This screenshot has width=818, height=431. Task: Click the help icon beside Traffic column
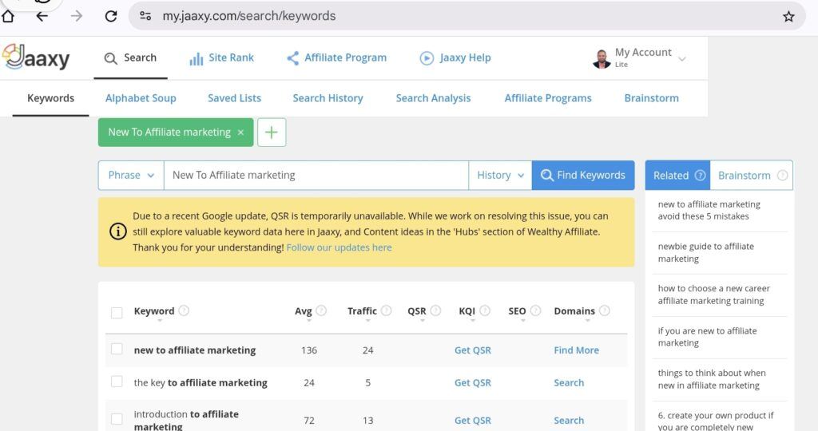[x=386, y=310]
